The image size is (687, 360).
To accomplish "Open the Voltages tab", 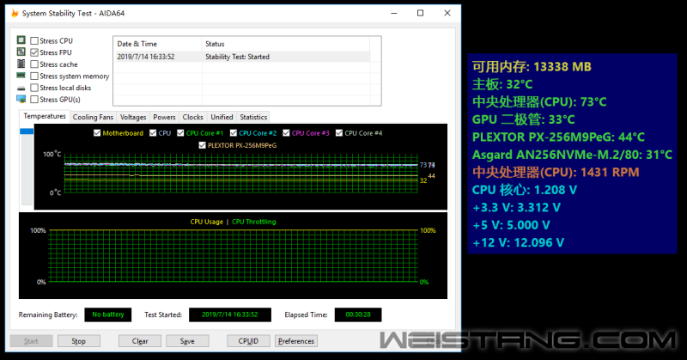I will coord(133,117).
